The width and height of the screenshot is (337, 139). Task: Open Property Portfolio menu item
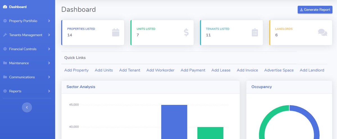tap(27, 21)
